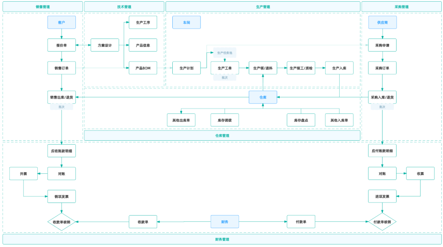443x247 pixels.
Task: Open the 收款单 box
Action: (143, 222)
